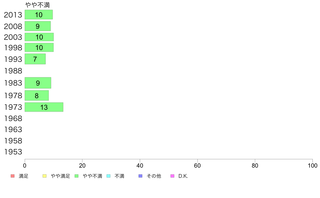Click the 1988 year label
320x198 pixels.
pos(13,71)
